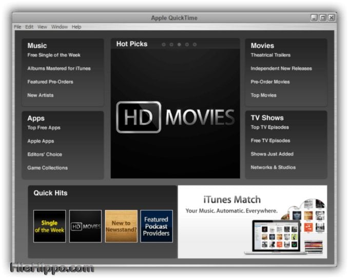Screen dimensions: 349x279
Task: Go to Featured Pre-Orders
Action: 50,82
